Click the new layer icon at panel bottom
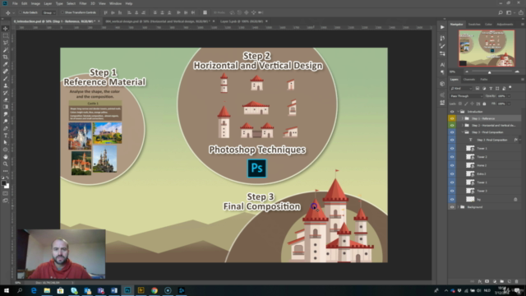Image resolution: width=526 pixels, height=296 pixels. point(510,281)
